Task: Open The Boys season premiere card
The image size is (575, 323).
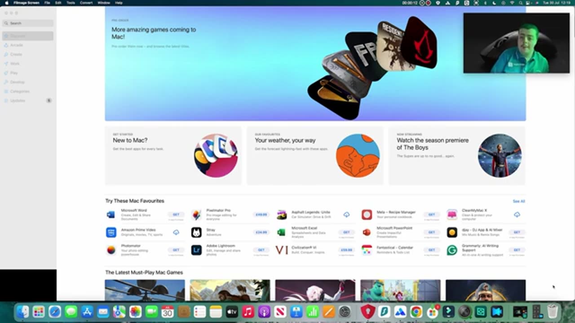Action: [x=457, y=156]
